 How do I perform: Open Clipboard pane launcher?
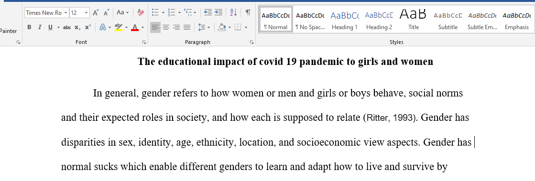click(18, 43)
